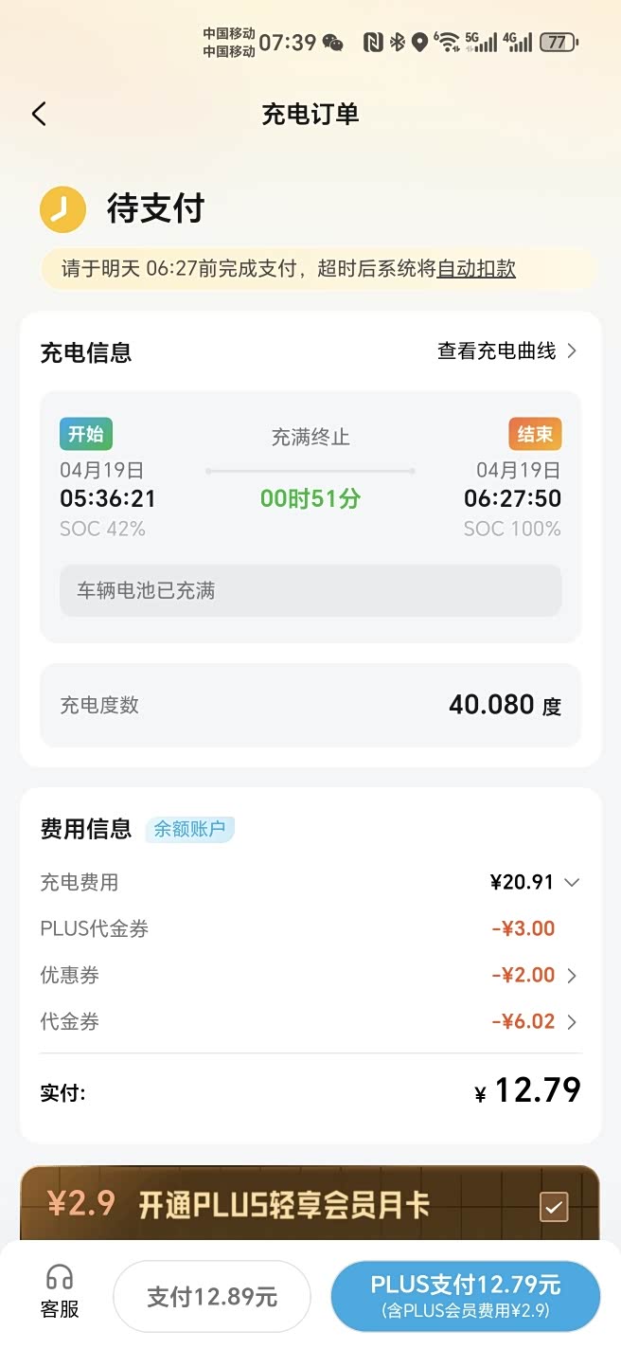621x1349 pixels.
Task: Uncheck the PLUS monthly card checkbox
Action: (553, 1207)
